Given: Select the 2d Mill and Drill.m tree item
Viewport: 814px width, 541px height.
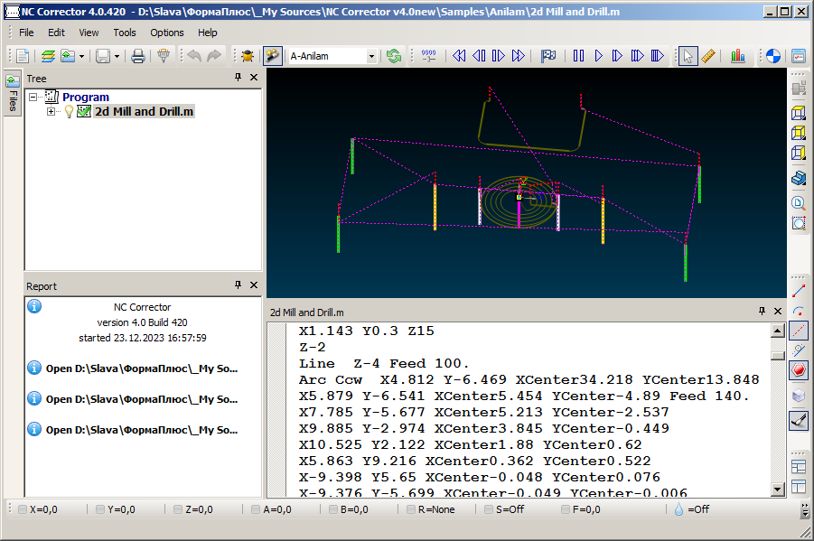Looking at the screenshot, I should click(144, 111).
